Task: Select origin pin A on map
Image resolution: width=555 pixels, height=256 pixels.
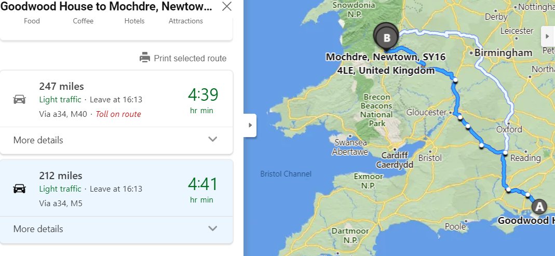Action: (x=539, y=206)
